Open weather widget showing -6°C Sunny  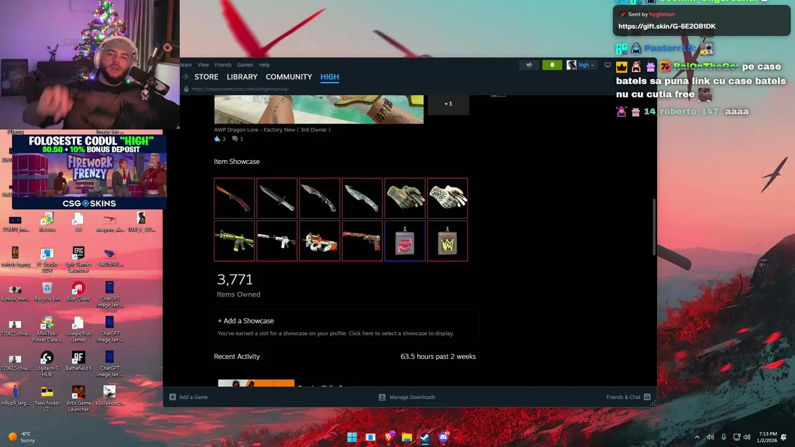[x=22, y=437]
